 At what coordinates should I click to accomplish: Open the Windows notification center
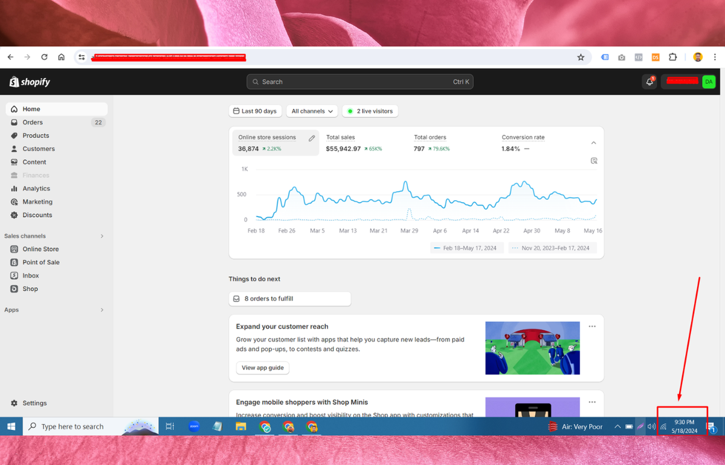point(712,426)
